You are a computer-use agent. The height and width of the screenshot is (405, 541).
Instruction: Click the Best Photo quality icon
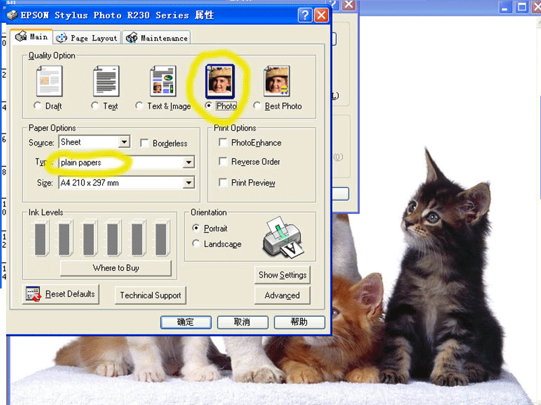[x=277, y=81]
